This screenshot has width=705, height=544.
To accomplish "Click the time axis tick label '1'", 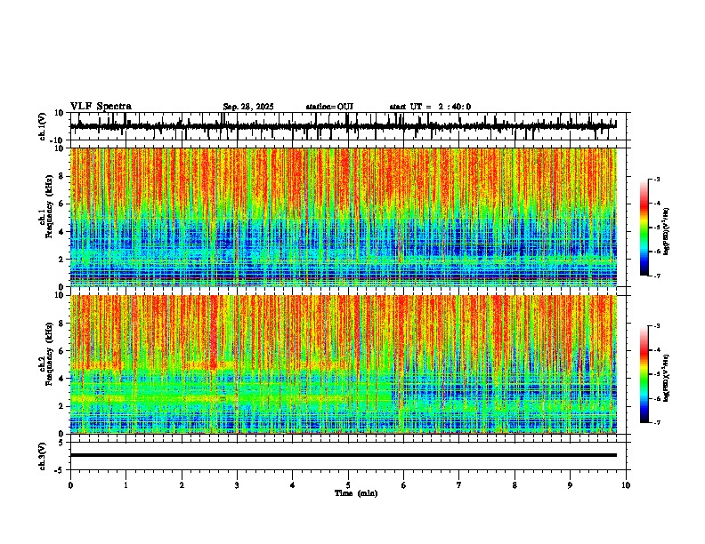I will [x=126, y=485].
